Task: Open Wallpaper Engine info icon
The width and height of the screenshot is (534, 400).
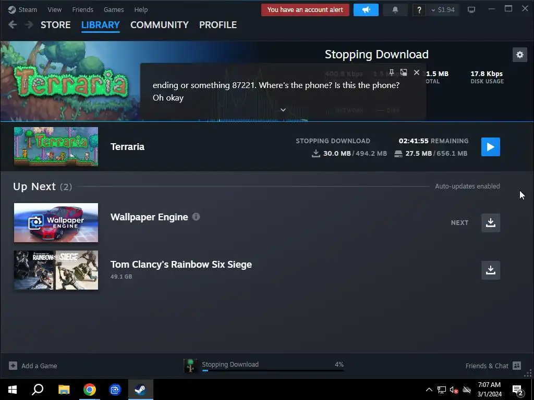Action: click(x=196, y=217)
